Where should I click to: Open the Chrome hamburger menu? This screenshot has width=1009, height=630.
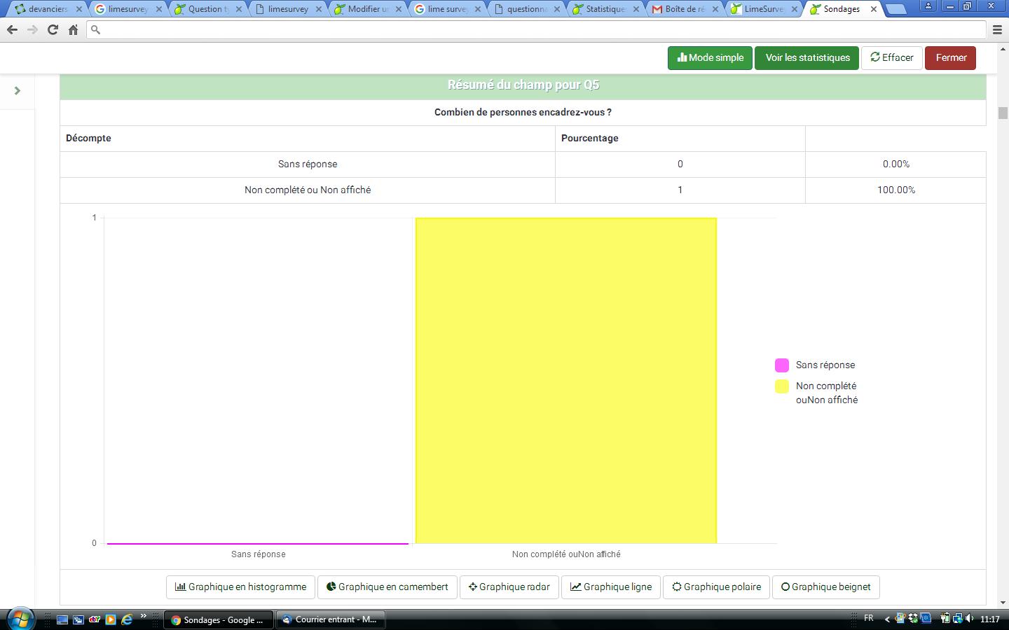pyautogui.click(x=997, y=30)
